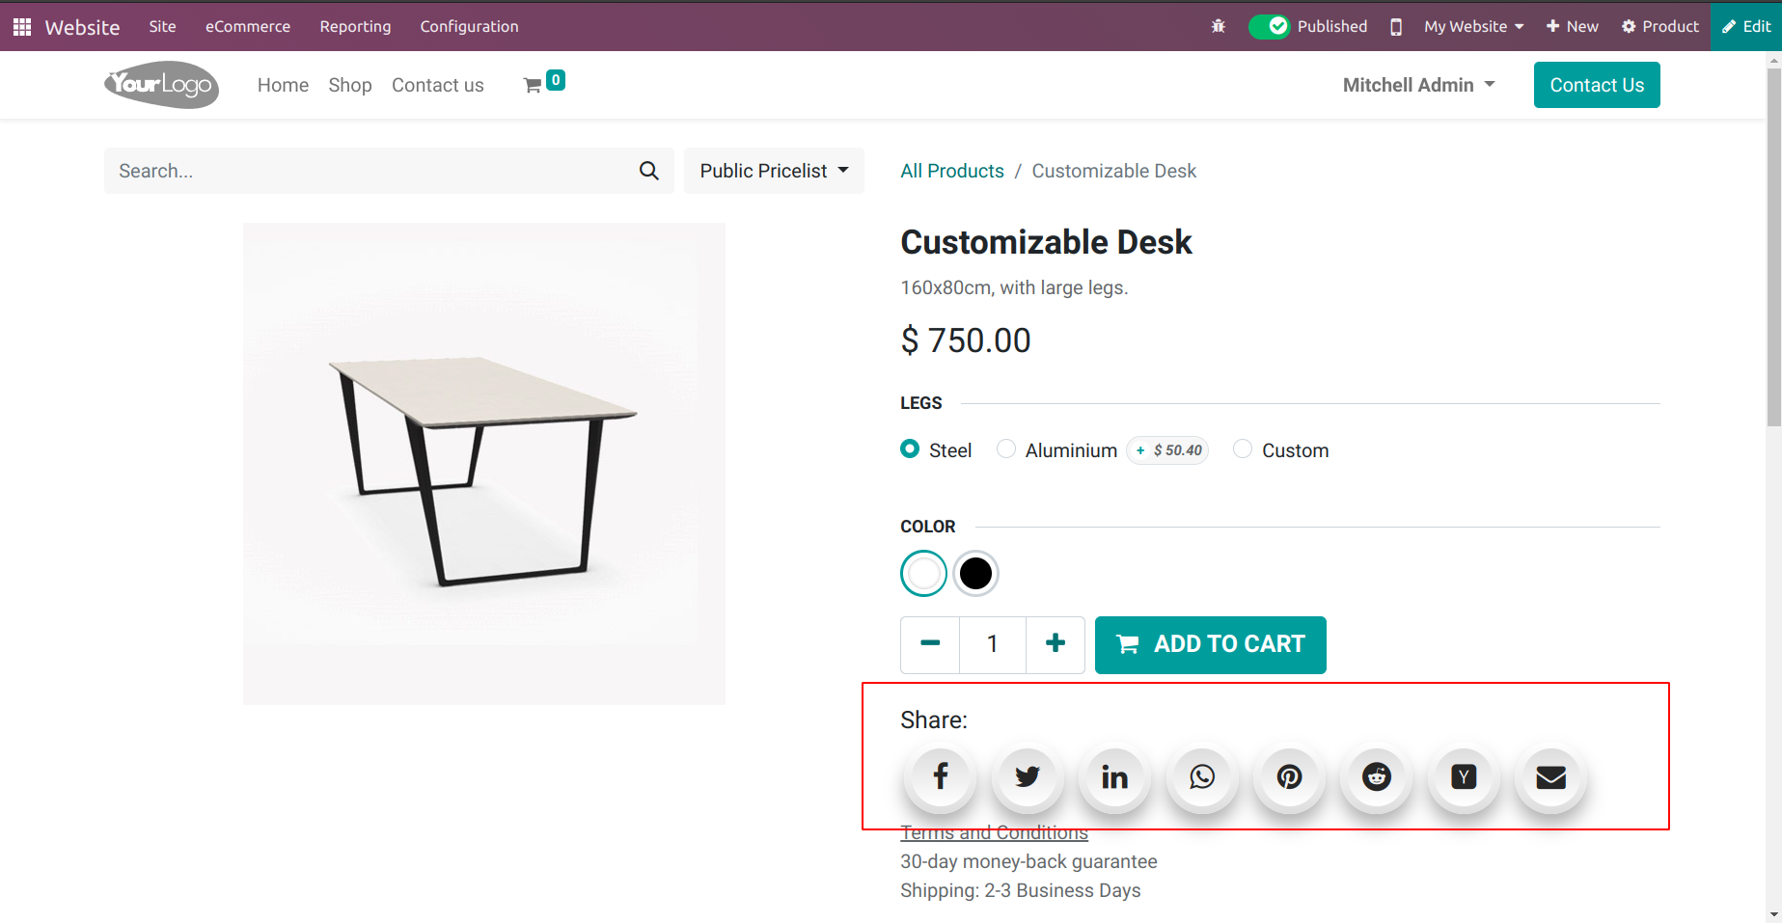The image size is (1782, 923).
Task: Share product via WhatsApp
Action: click(1202, 776)
